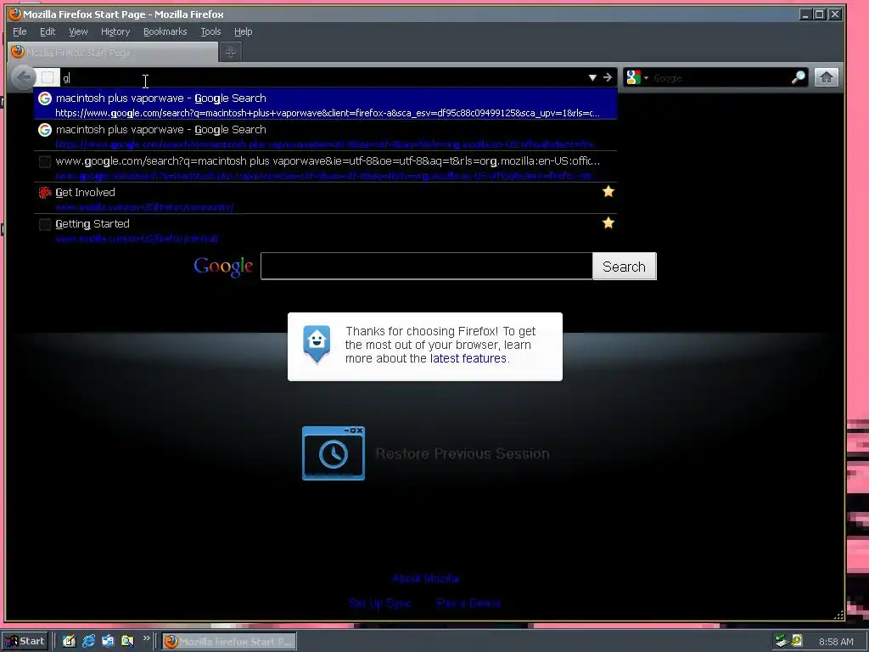Viewport: 869px width, 652px height.
Task: Select the Get Involved bookmark suggestion
Action: tap(325, 199)
